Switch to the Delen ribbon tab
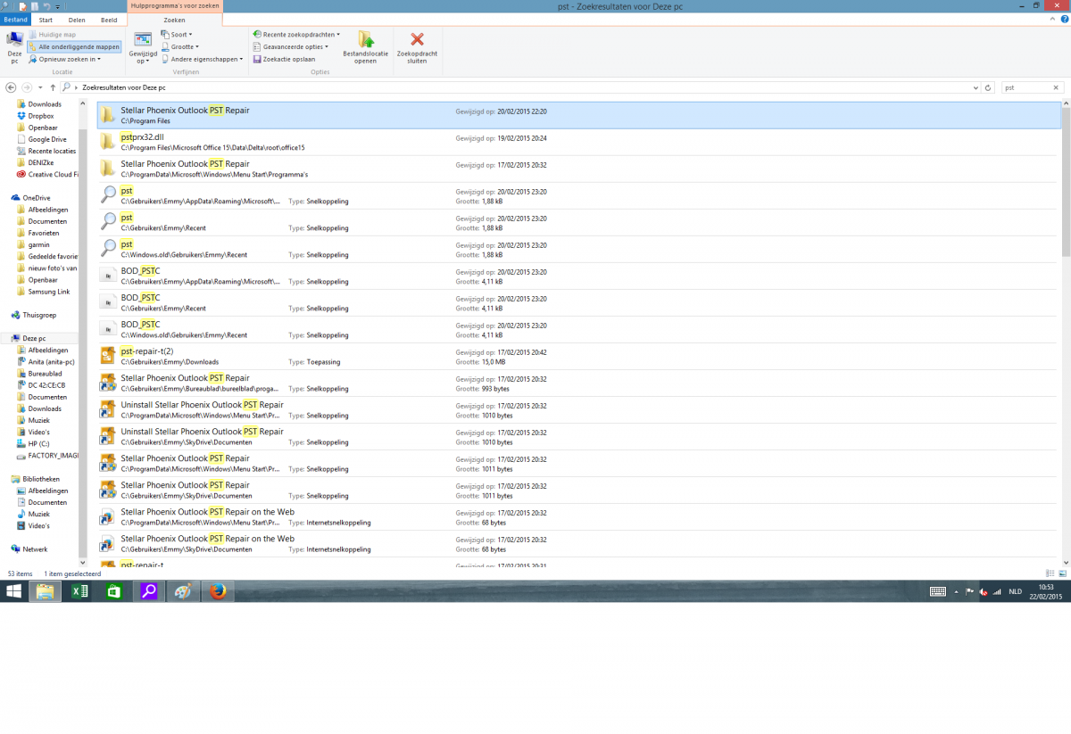The height and width of the screenshot is (734, 1071). tap(77, 19)
